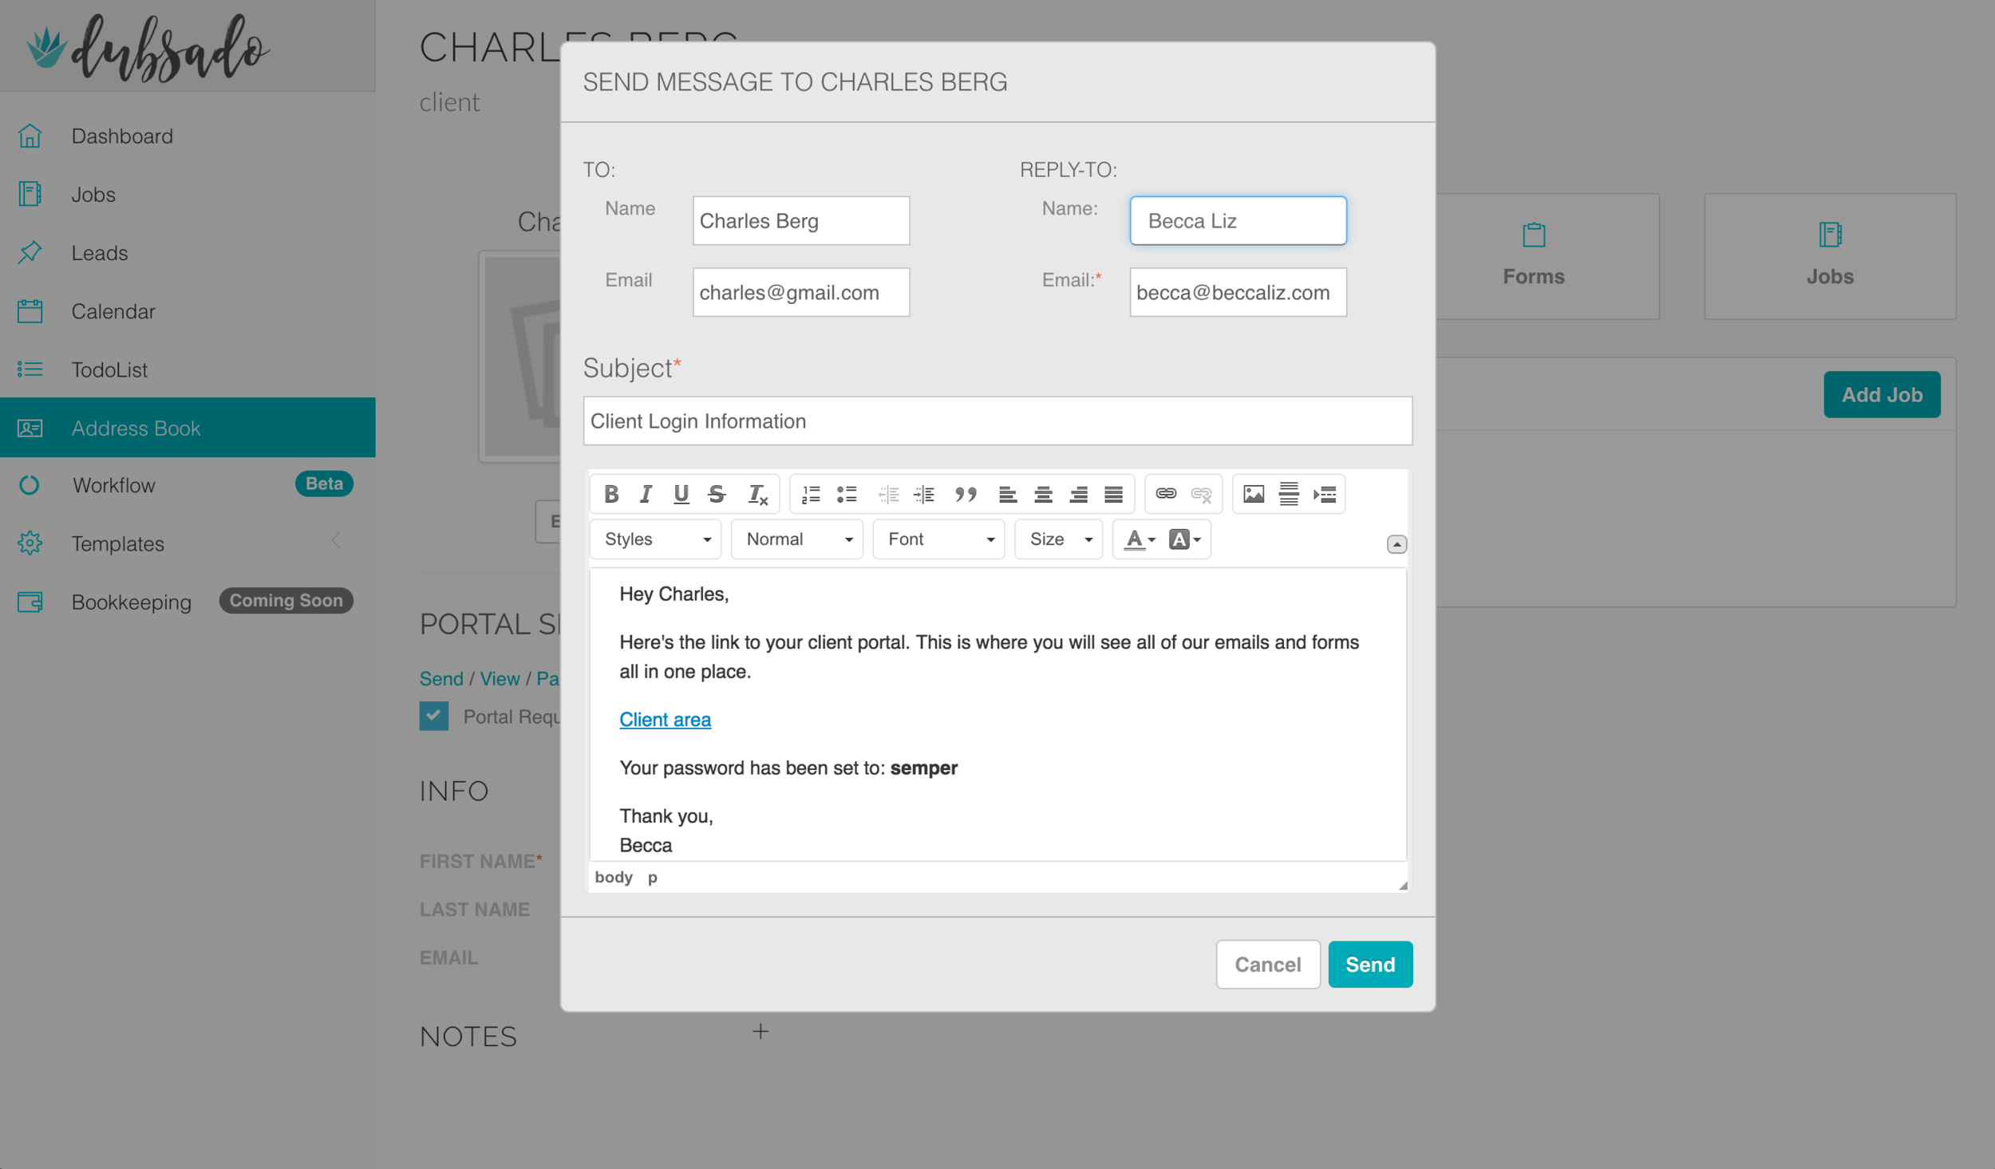
Task: Click the remove format icon
Action: tap(757, 494)
